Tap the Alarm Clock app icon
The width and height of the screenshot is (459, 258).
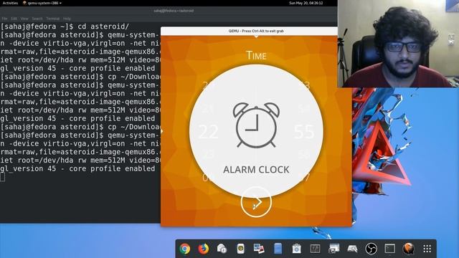coord(256,125)
